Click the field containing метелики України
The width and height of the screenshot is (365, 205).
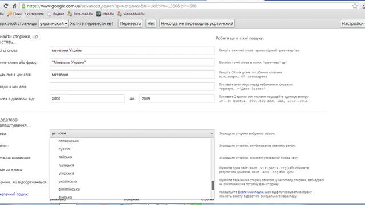tap(132, 50)
